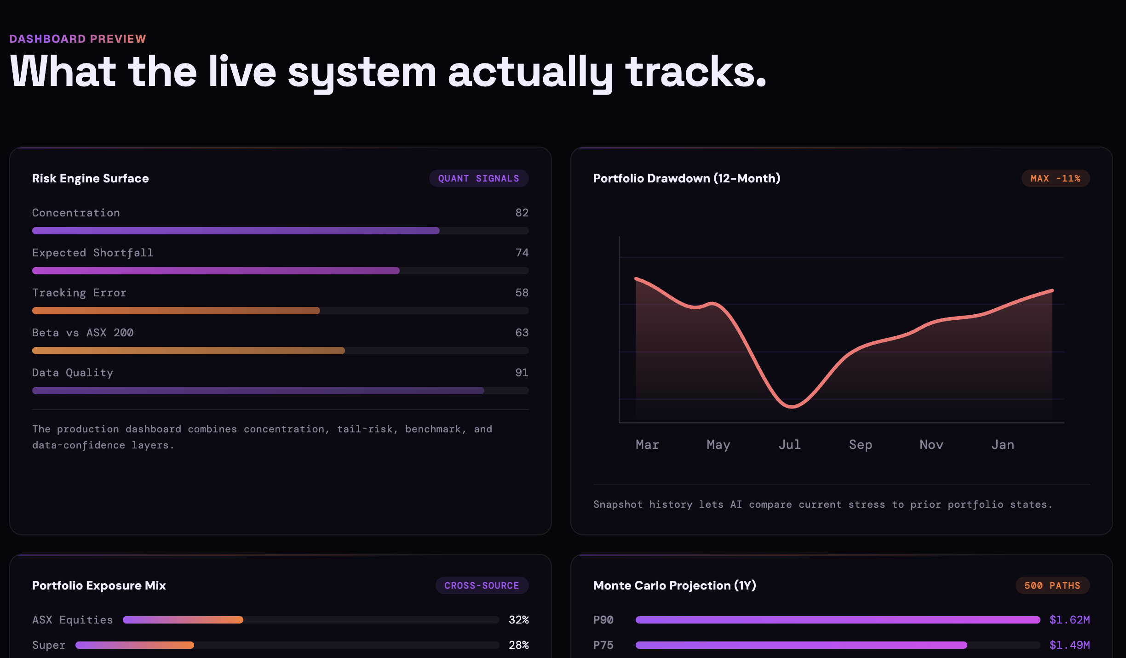The image size is (1126, 658).
Task: Click the Jul label on drawdown chart
Action: tap(789, 445)
